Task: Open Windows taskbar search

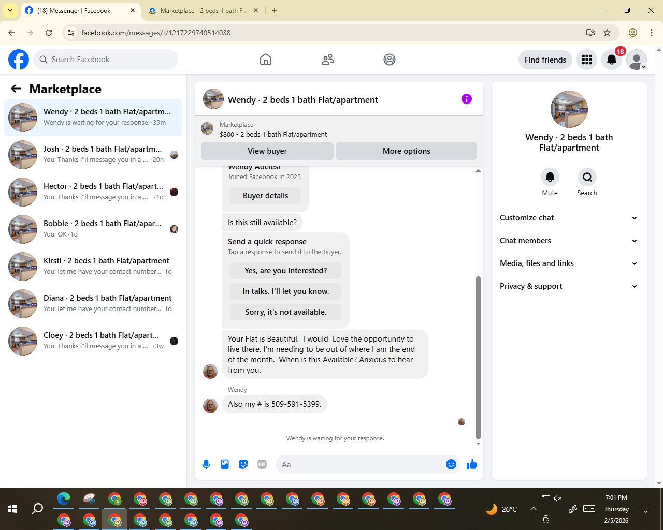Action: [37, 509]
